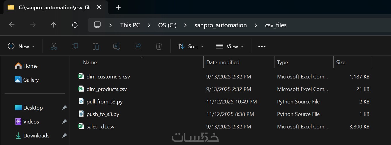Open the See more ellipsis menu
The image size is (391, 145).
click(x=262, y=46)
